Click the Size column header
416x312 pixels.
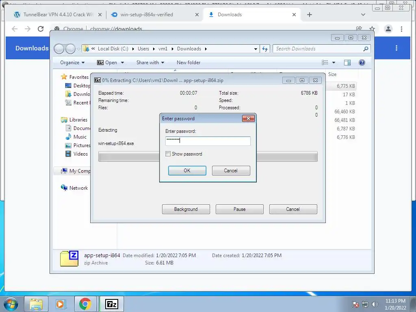pos(332,74)
